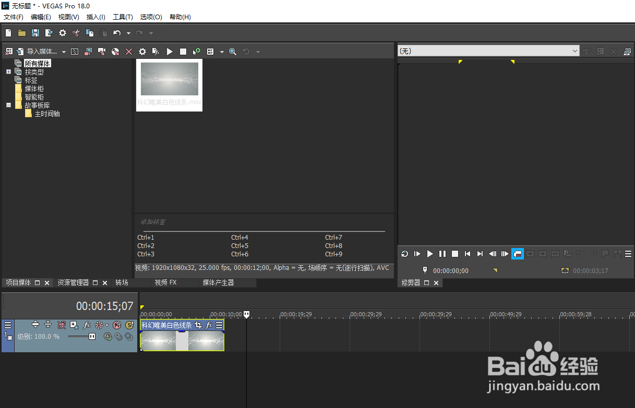Open a project using the folder icon

click(22, 33)
